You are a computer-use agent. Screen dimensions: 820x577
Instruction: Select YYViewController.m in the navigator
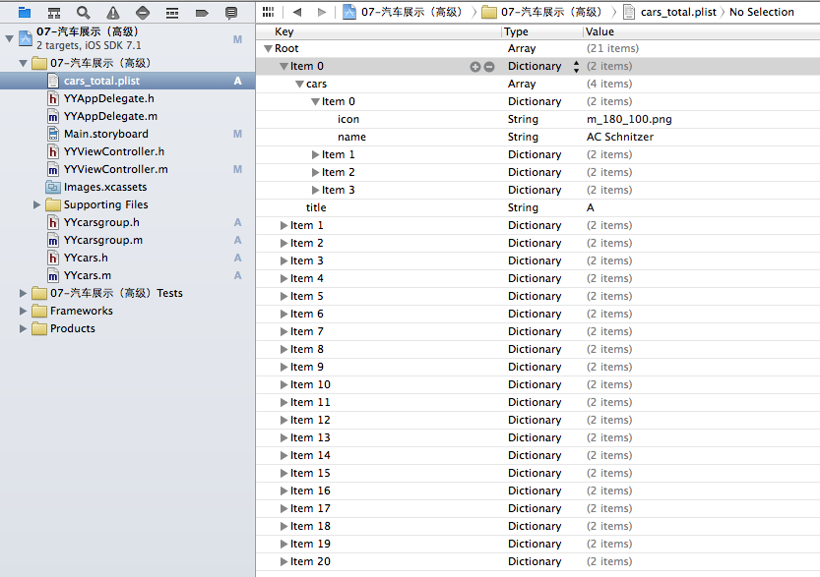point(115,169)
